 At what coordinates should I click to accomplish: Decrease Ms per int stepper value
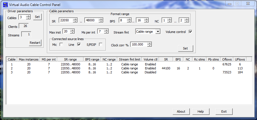coord(106,32)
